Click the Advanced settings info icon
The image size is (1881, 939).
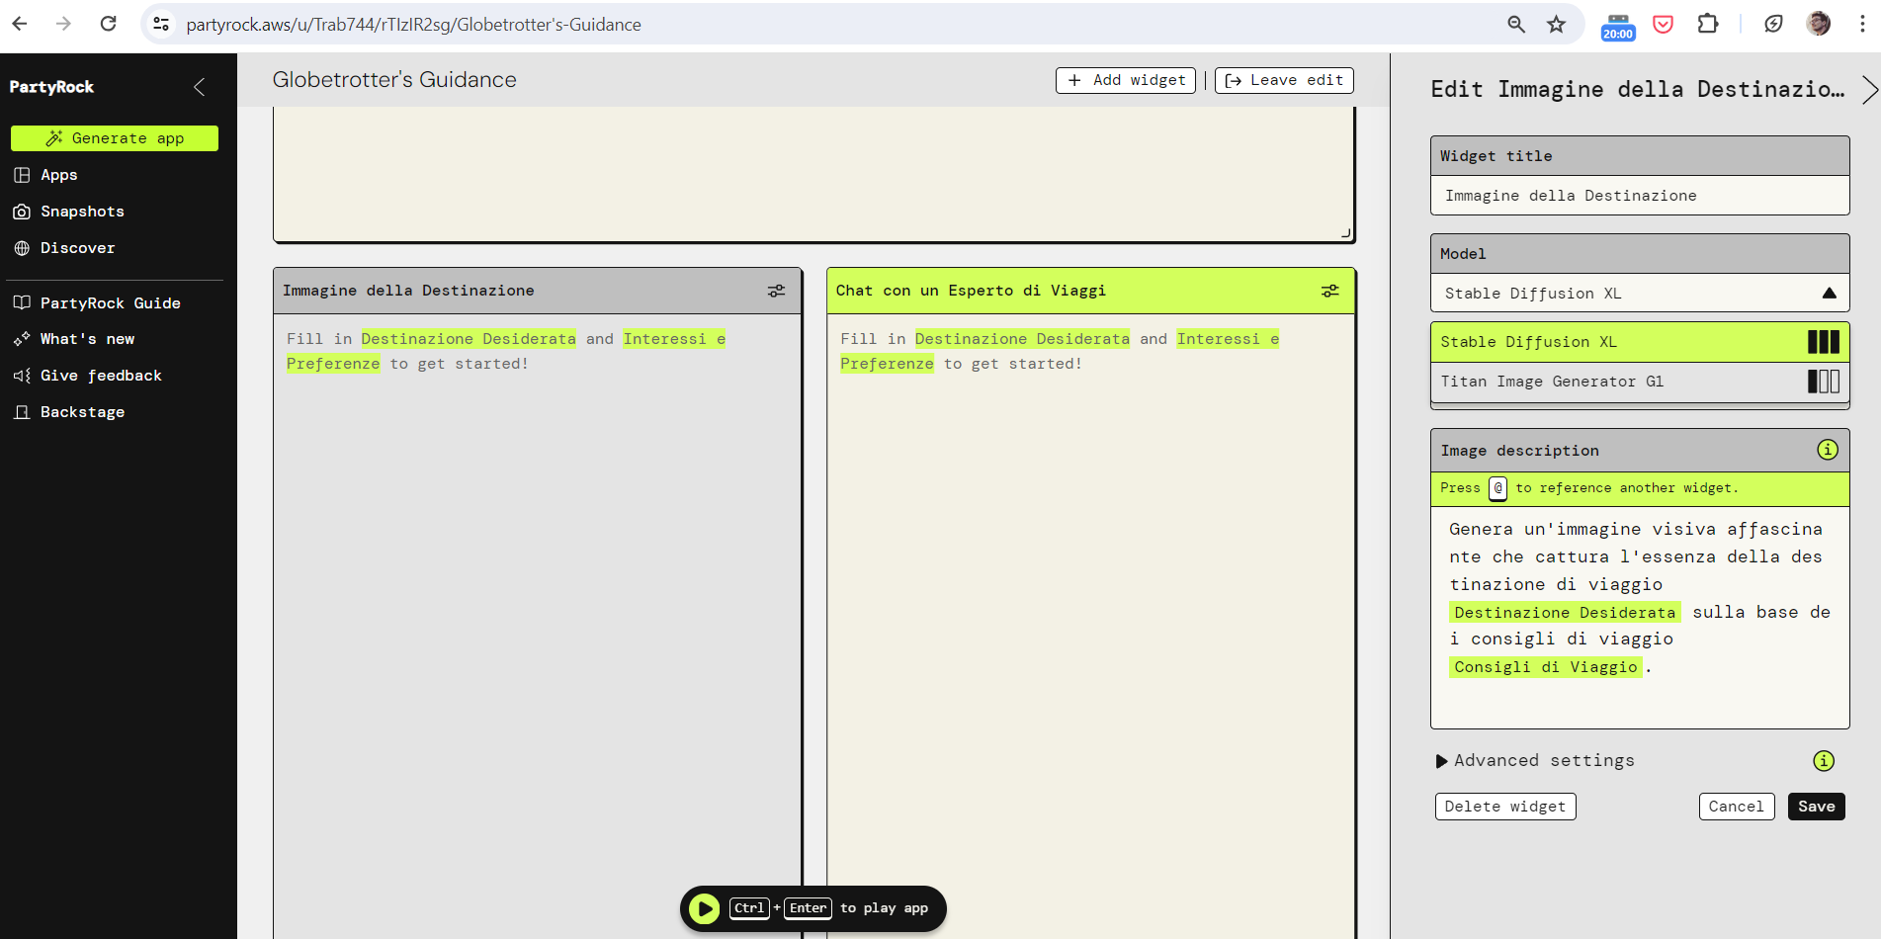point(1823,760)
